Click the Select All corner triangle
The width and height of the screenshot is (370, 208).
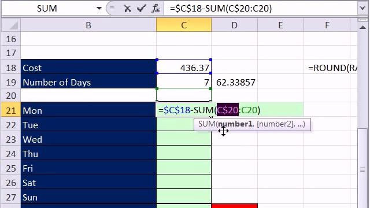point(11,25)
